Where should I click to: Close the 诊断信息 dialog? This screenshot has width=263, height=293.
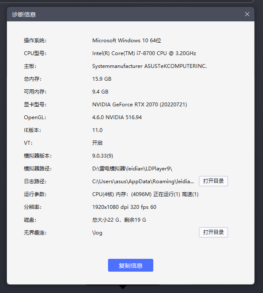[x=247, y=14]
